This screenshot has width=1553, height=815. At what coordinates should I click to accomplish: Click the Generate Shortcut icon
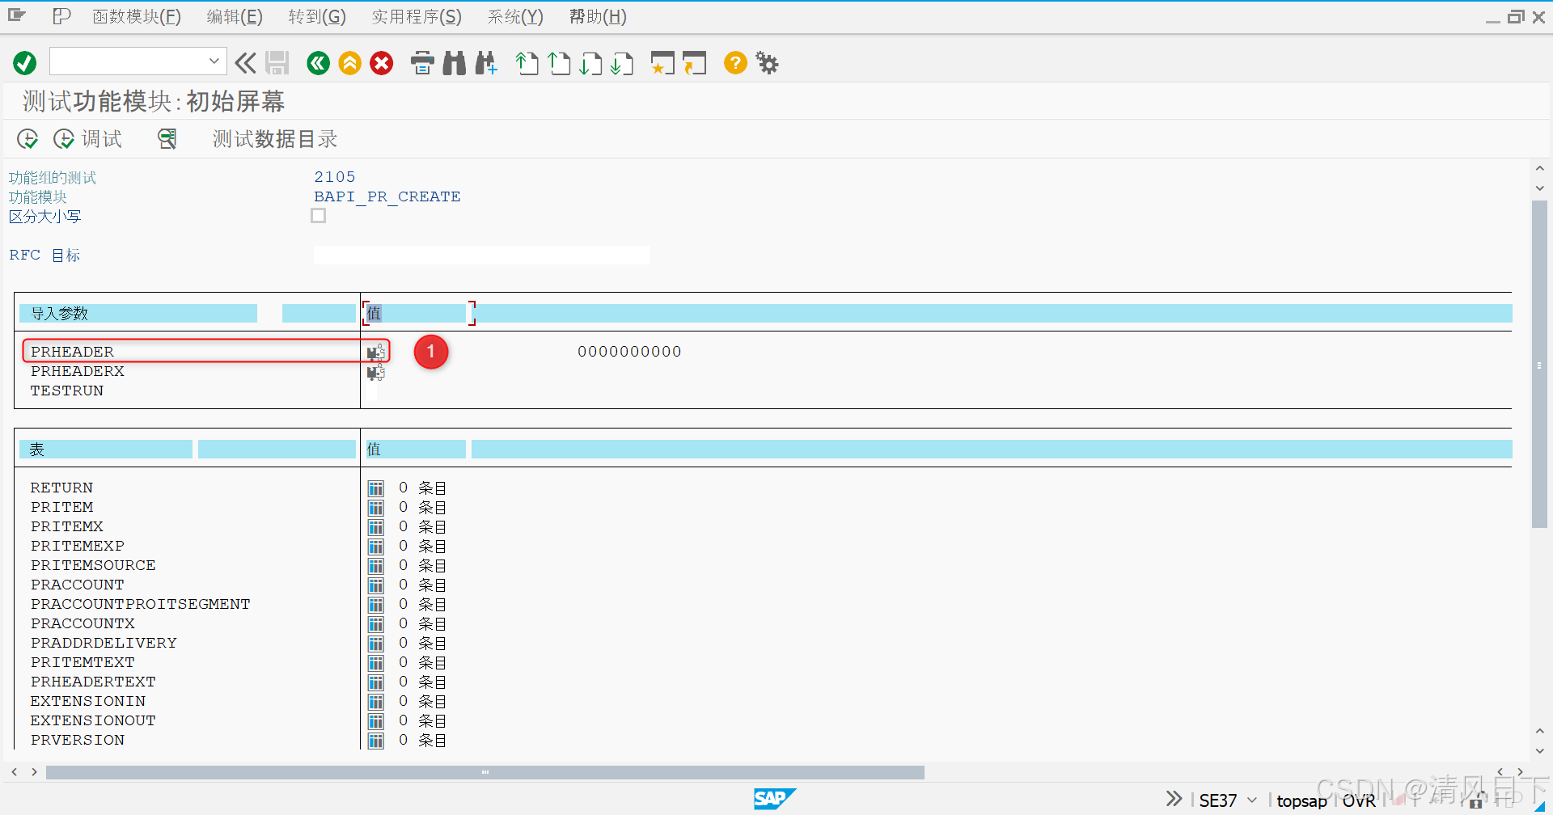pyautogui.click(x=694, y=63)
